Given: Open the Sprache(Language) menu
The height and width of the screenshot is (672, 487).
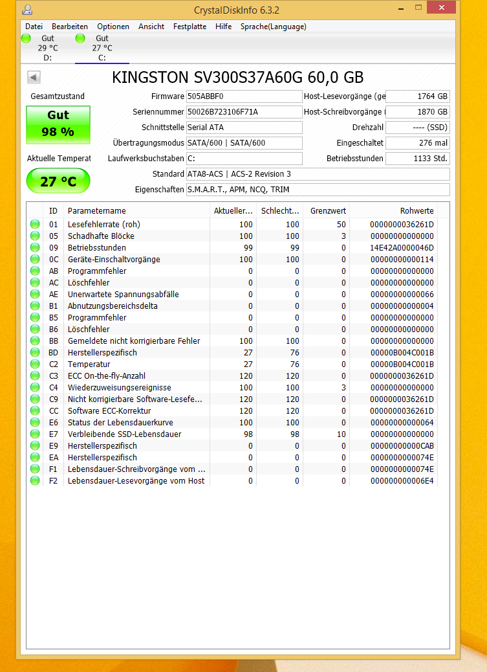Looking at the screenshot, I should coord(274,27).
